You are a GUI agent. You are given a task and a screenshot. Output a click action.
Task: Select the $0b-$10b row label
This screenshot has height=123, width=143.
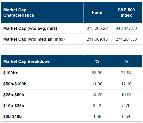click(13, 116)
